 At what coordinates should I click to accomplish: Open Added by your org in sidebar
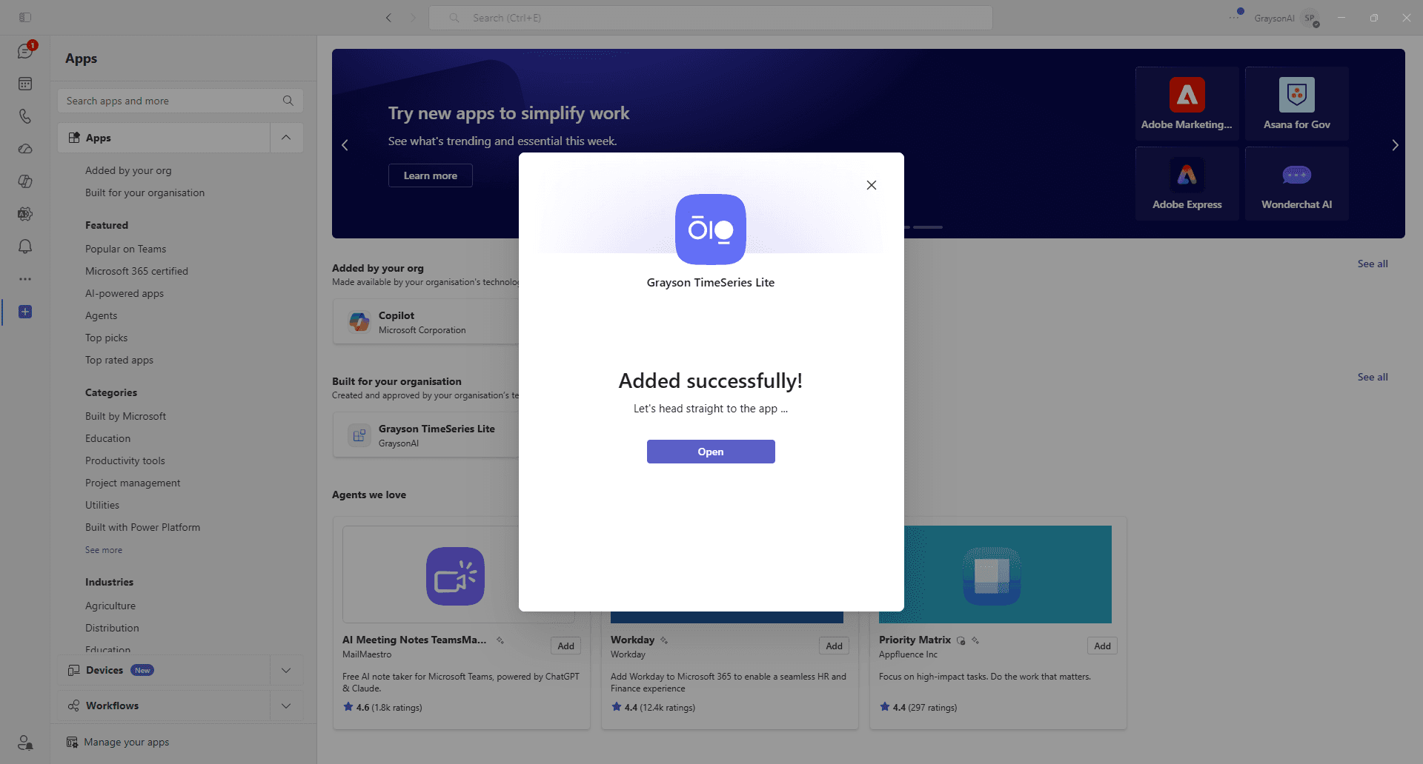128,170
